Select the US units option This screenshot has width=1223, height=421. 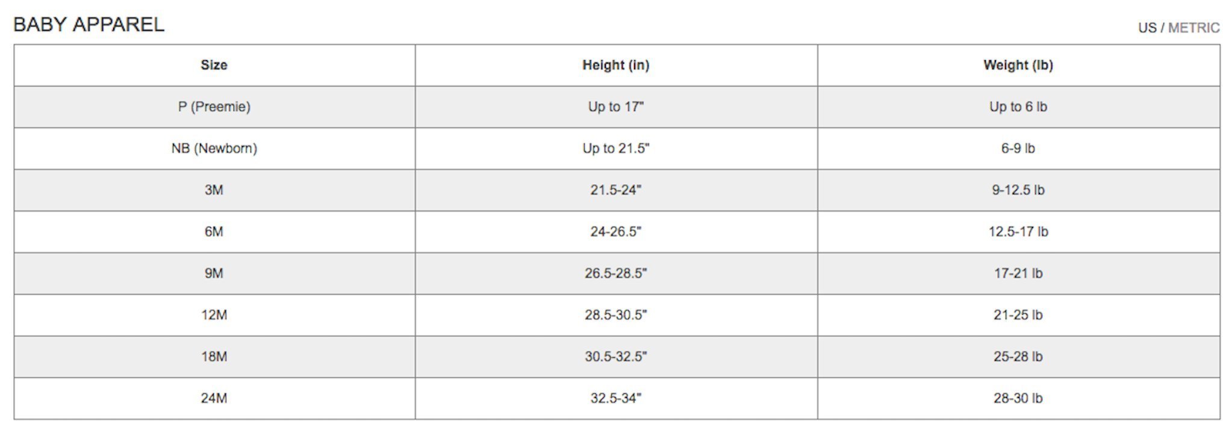coord(1147,28)
